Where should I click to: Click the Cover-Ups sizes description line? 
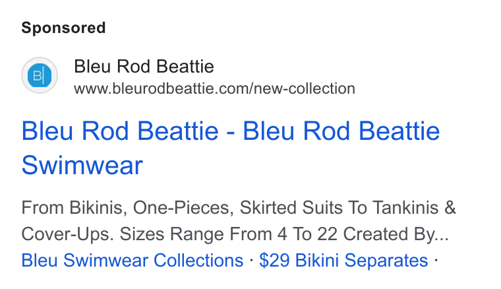pyautogui.click(x=235, y=234)
